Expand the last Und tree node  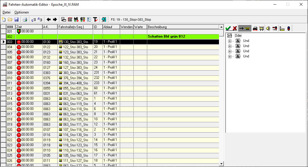pos(230,56)
